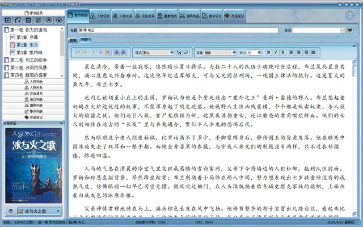The height and width of the screenshot is (227, 363).
Task: Click the add new chapter icon
Action: [7, 20]
